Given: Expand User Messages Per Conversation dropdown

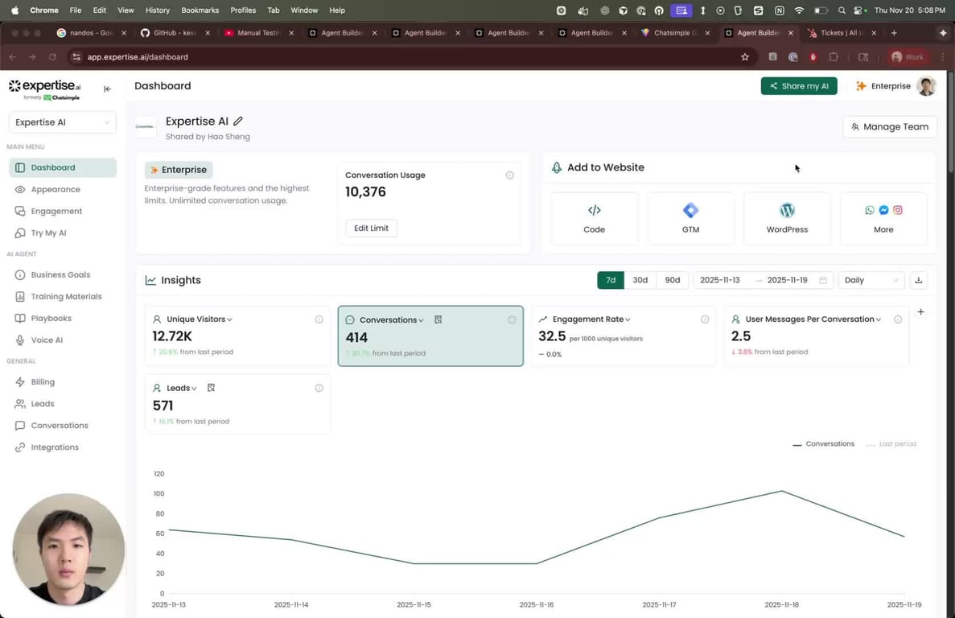Looking at the screenshot, I should (879, 319).
